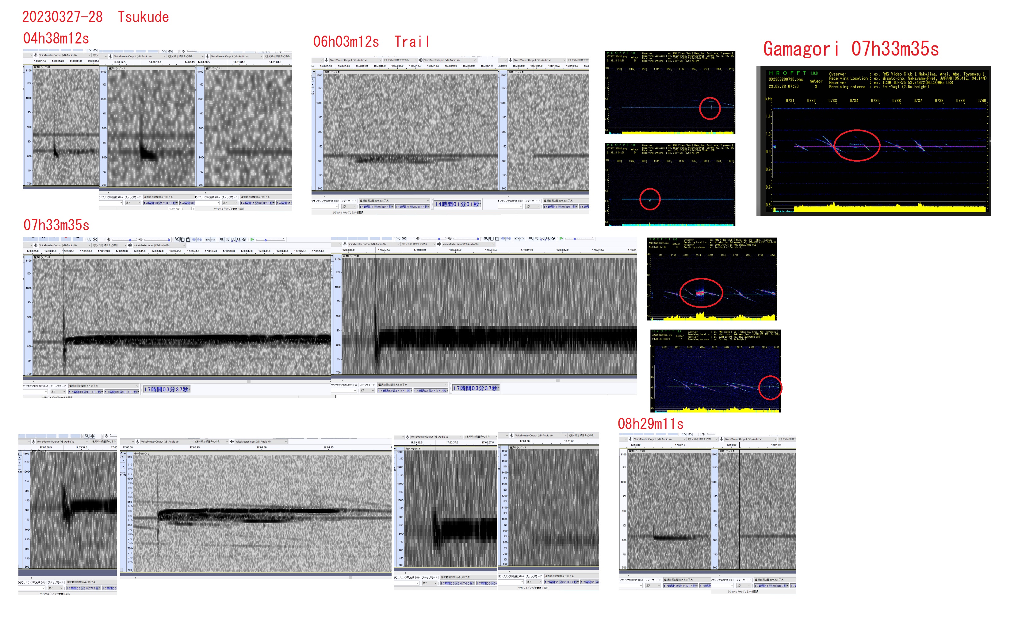1018x633 pixels.
Task: Click the Copy icon in left 07h33m35s window toolbar
Action: (182, 240)
